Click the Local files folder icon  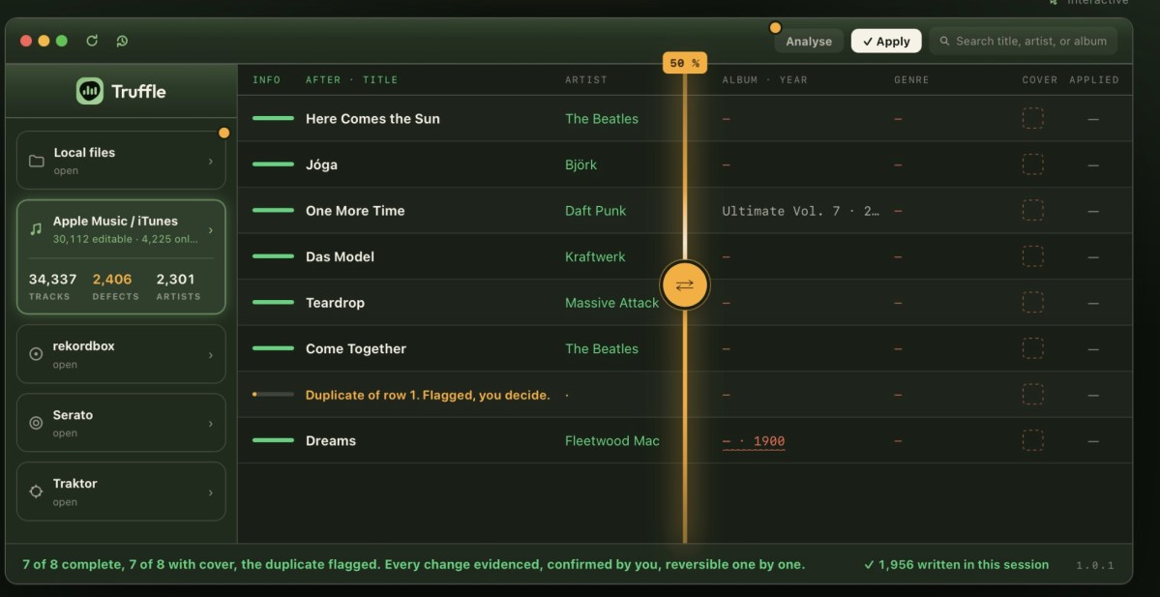point(36,161)
